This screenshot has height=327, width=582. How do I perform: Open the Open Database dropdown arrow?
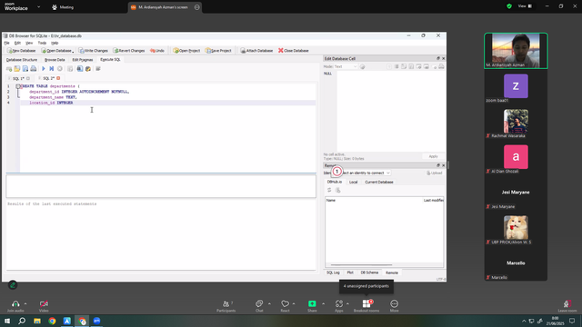[x=73, y=51]
